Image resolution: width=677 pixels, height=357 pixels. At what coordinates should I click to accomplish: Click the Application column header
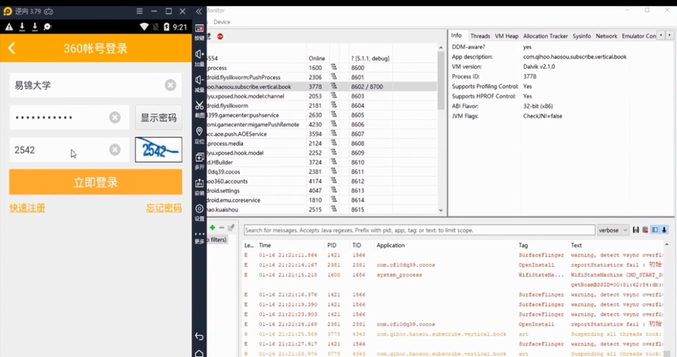click(x=391, y=245)
